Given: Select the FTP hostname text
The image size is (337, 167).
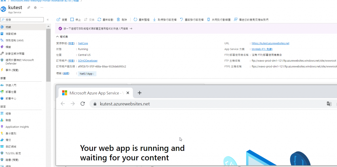Looking at the screenshot, I should [x=294, y=61].
